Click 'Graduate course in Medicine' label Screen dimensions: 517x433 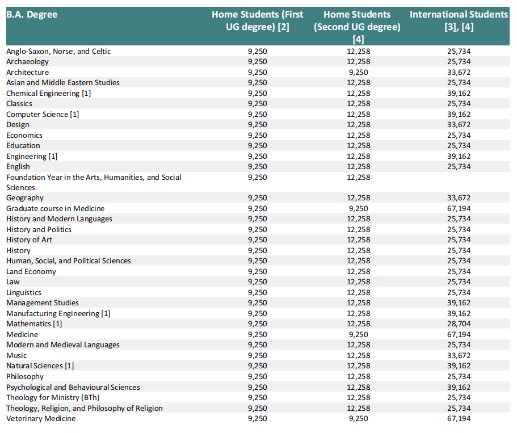[x=55, y=208]
